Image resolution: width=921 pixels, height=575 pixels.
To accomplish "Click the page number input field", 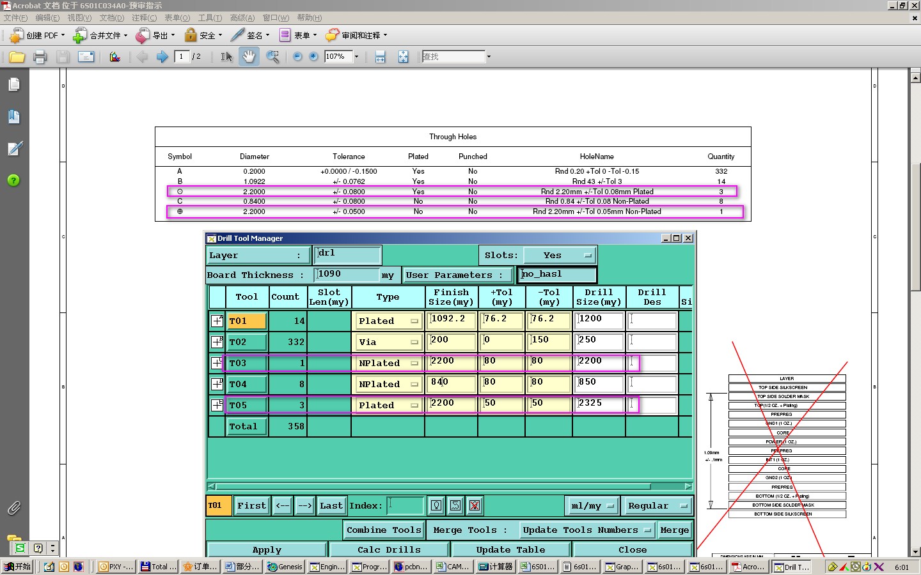I will (182, 57).
